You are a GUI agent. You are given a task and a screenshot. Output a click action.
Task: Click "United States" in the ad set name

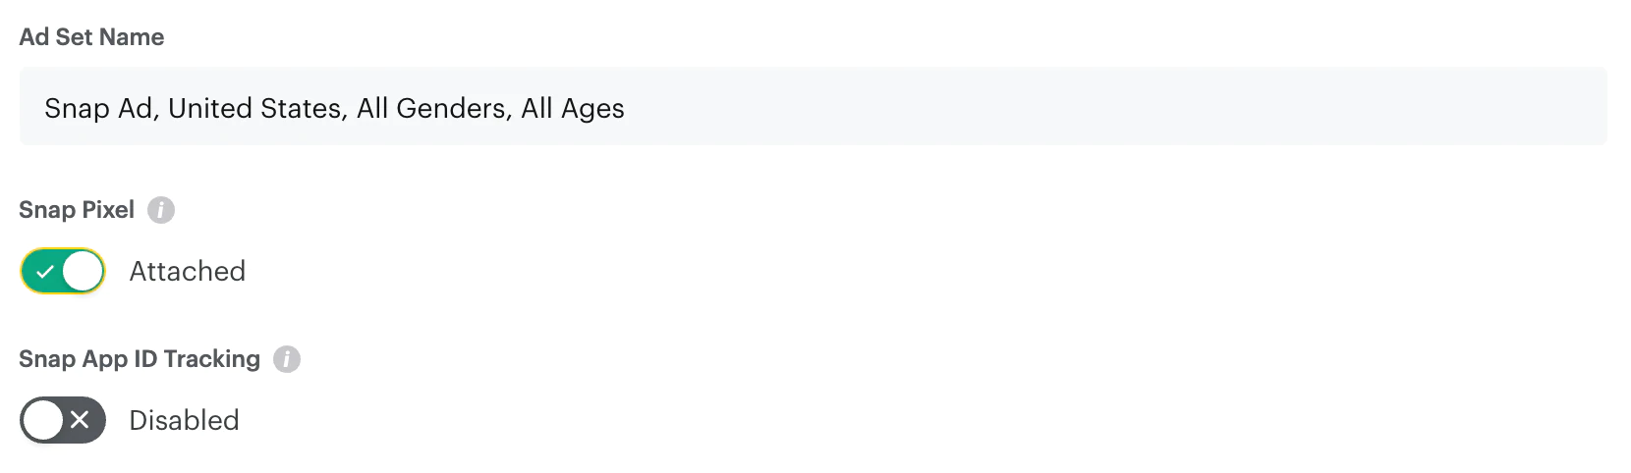(255, 108)
